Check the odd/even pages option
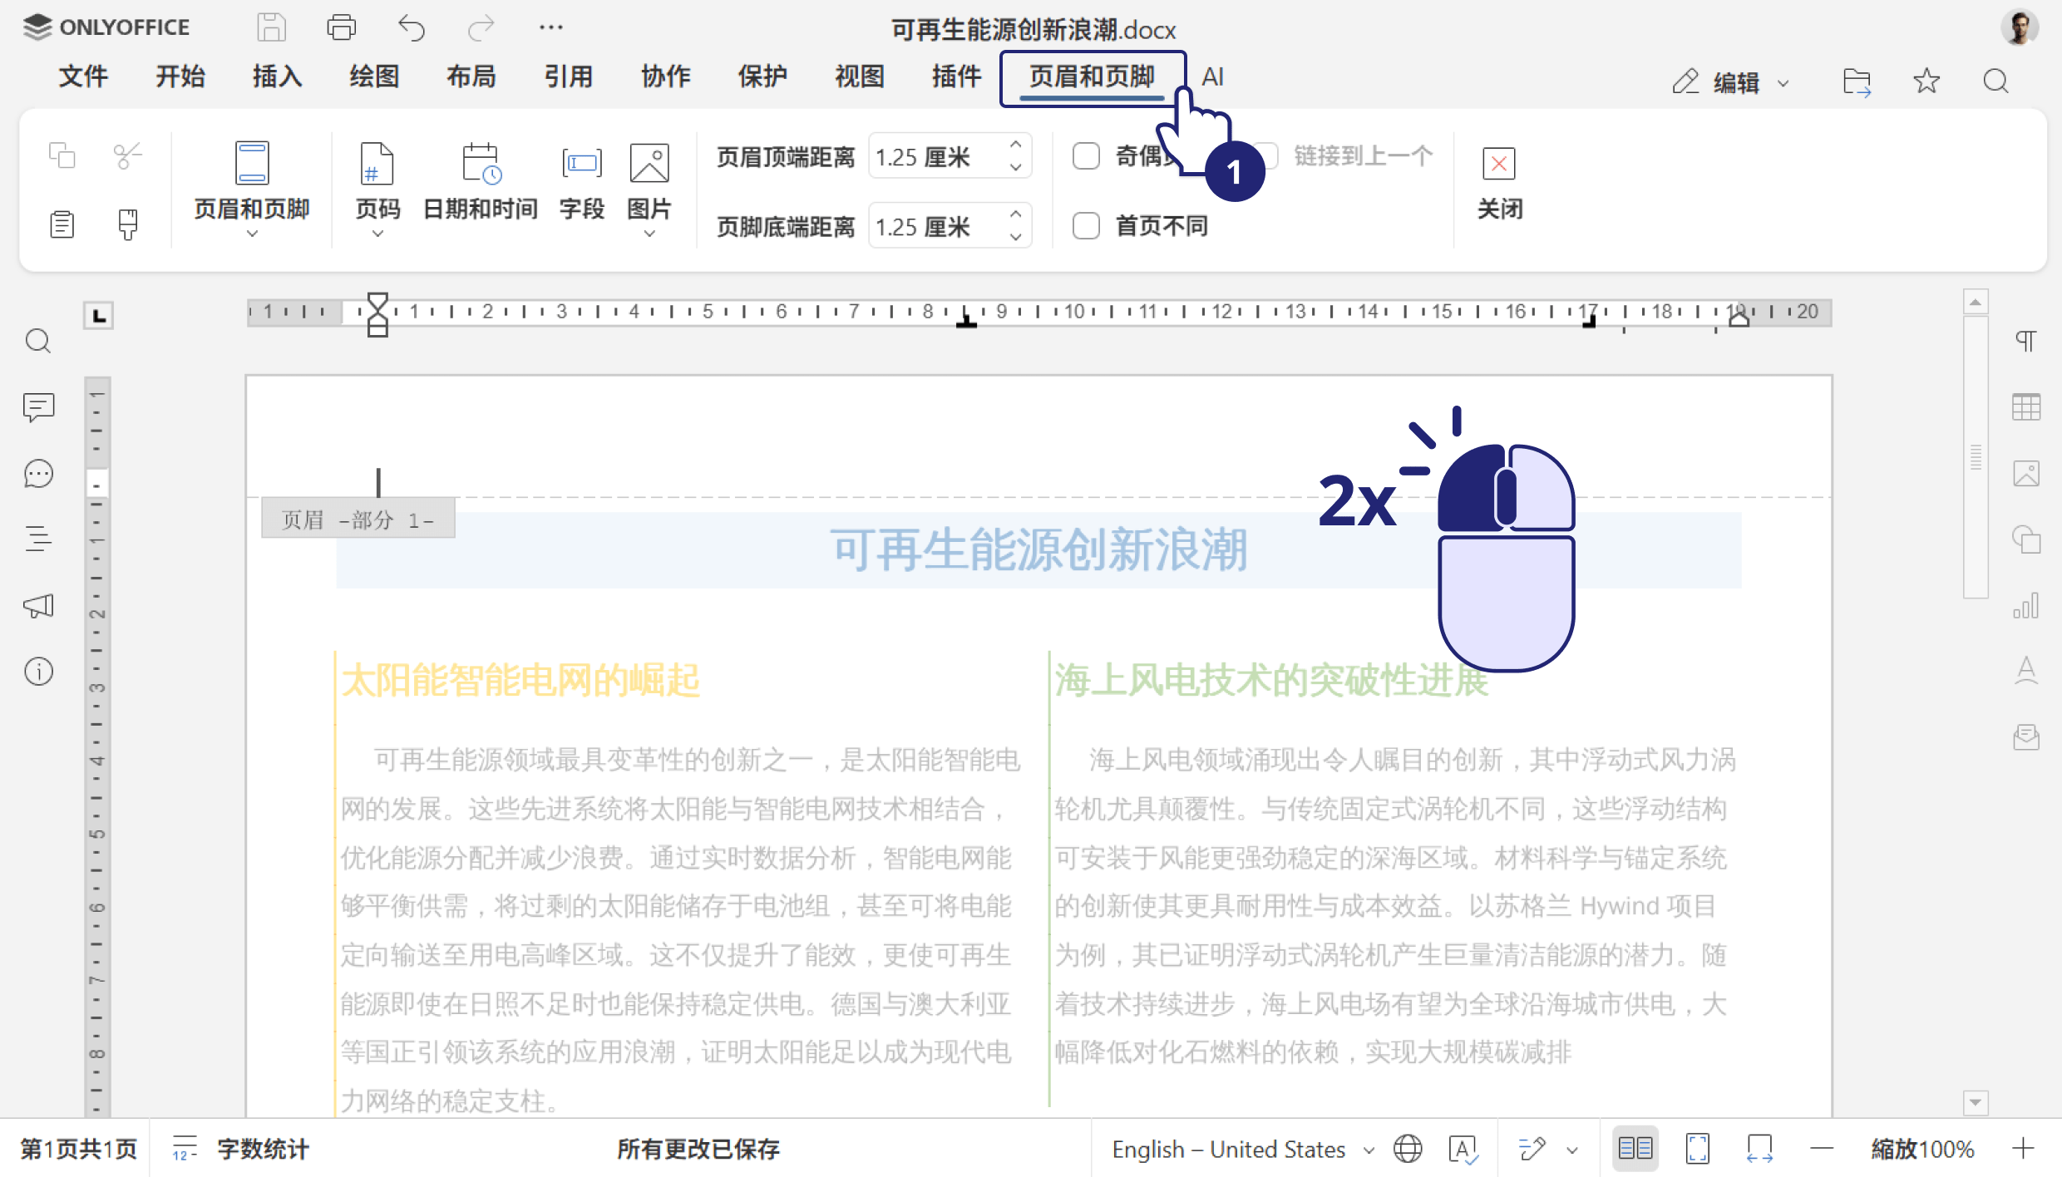Screen dimensions: 2062x1177 [x=1086, y=155]
